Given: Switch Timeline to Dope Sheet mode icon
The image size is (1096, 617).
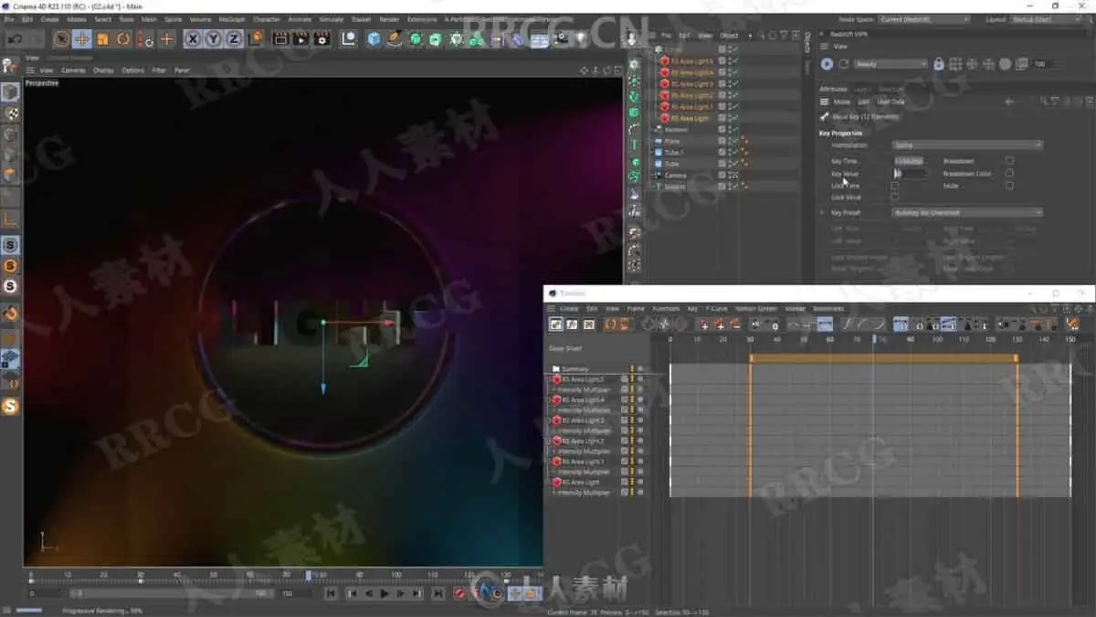Looking at the screenshot, I should (555, 324).
